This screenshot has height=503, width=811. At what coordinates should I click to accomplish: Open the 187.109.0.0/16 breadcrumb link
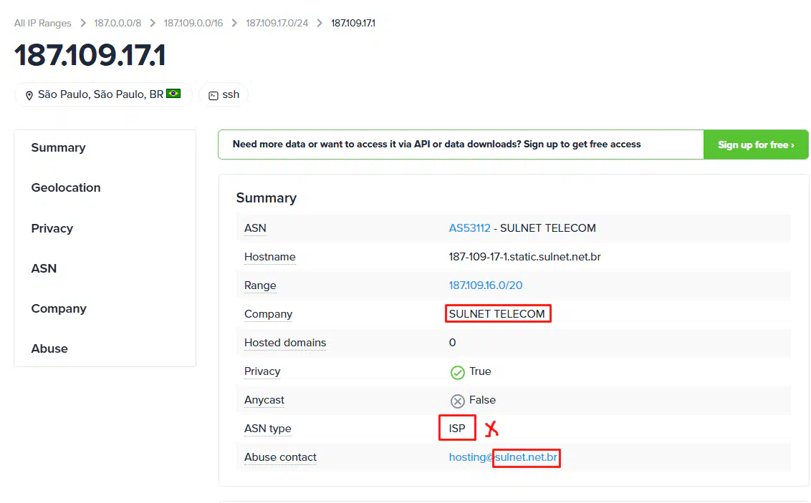[193, 23]
